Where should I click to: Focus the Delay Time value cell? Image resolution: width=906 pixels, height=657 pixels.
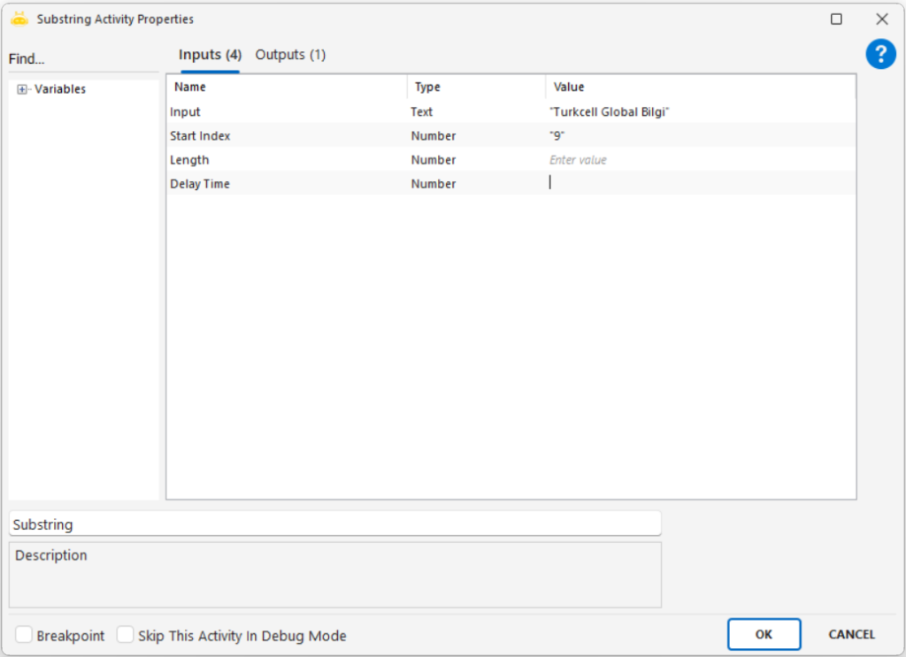(x=699, y=184)
